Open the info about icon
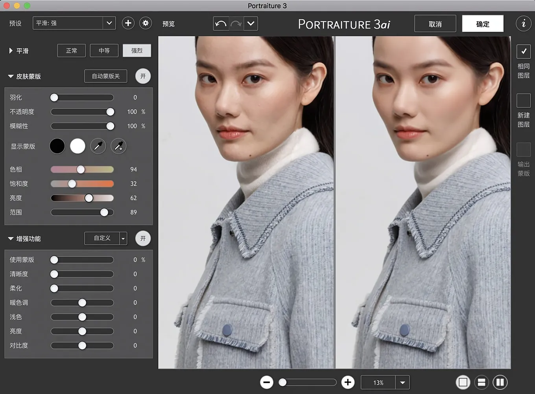 (523, 24)
